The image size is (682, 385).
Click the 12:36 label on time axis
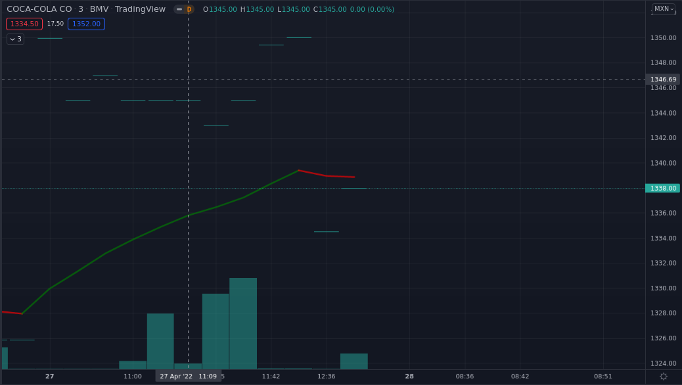coord(326,376)
